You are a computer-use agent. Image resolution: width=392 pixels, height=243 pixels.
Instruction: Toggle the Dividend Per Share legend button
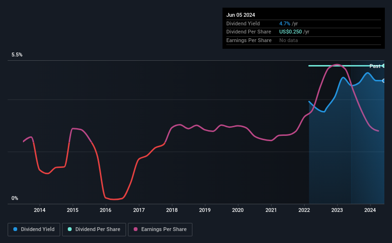94,229
